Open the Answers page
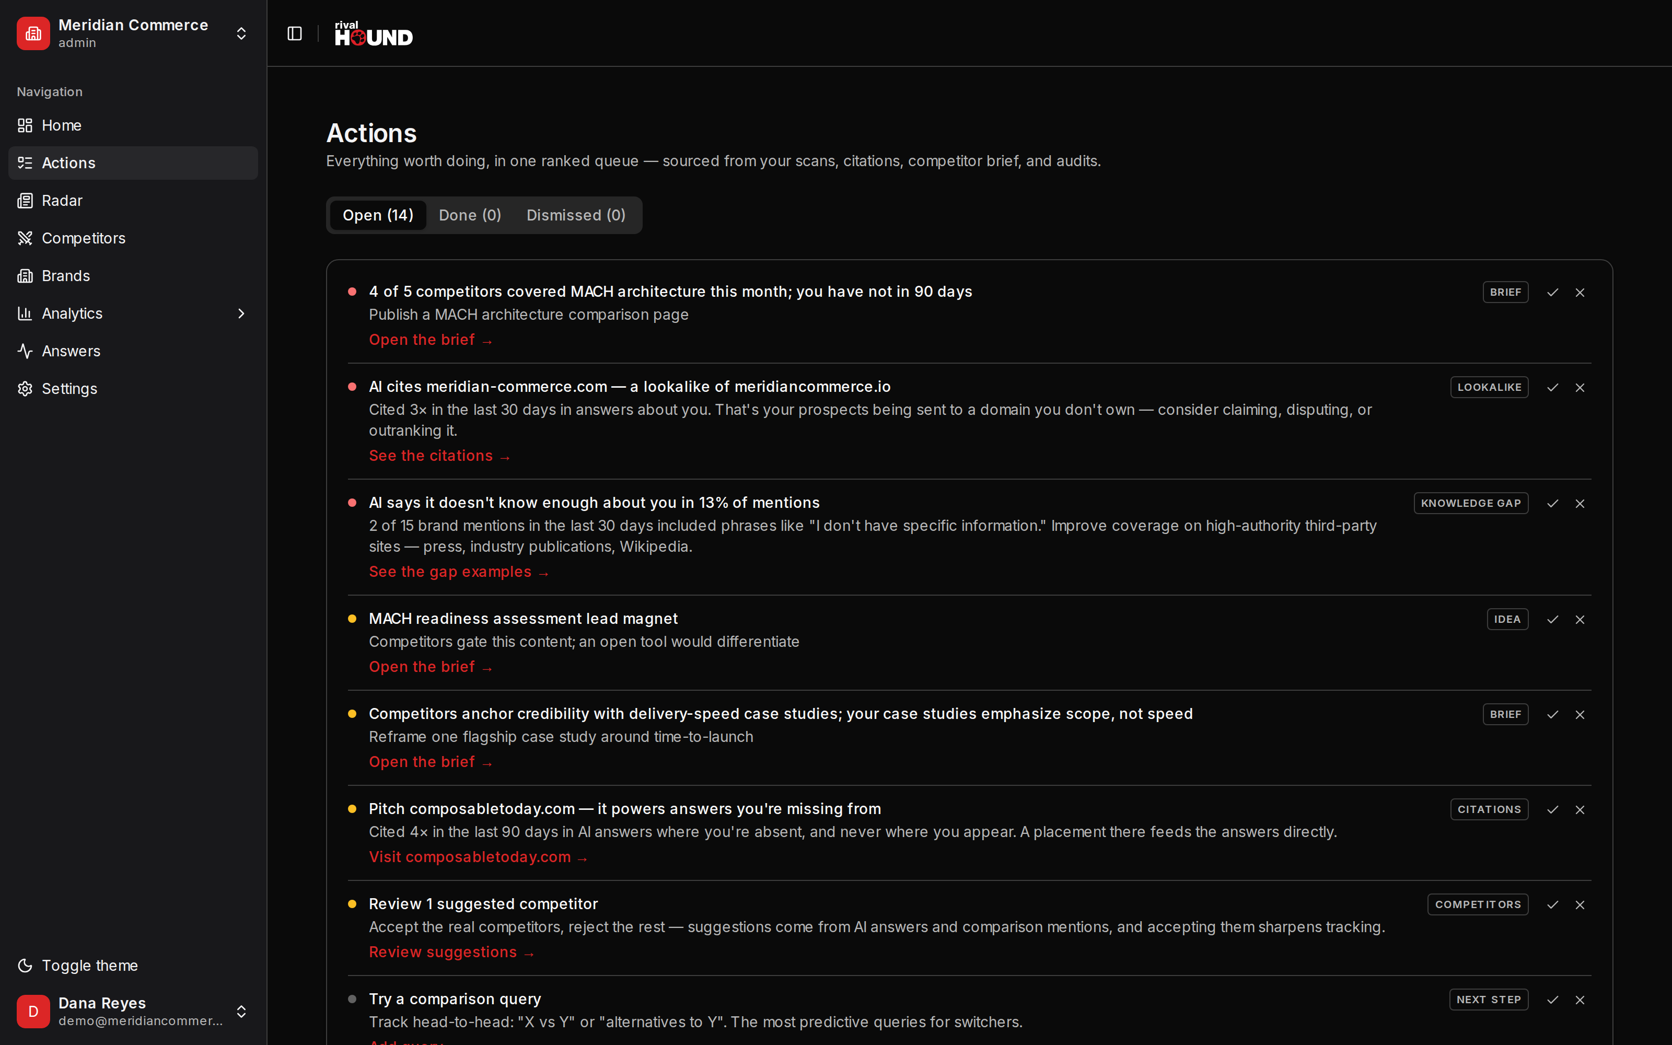This screenshot has height=1045, width=1672. (x=133, y=351)
